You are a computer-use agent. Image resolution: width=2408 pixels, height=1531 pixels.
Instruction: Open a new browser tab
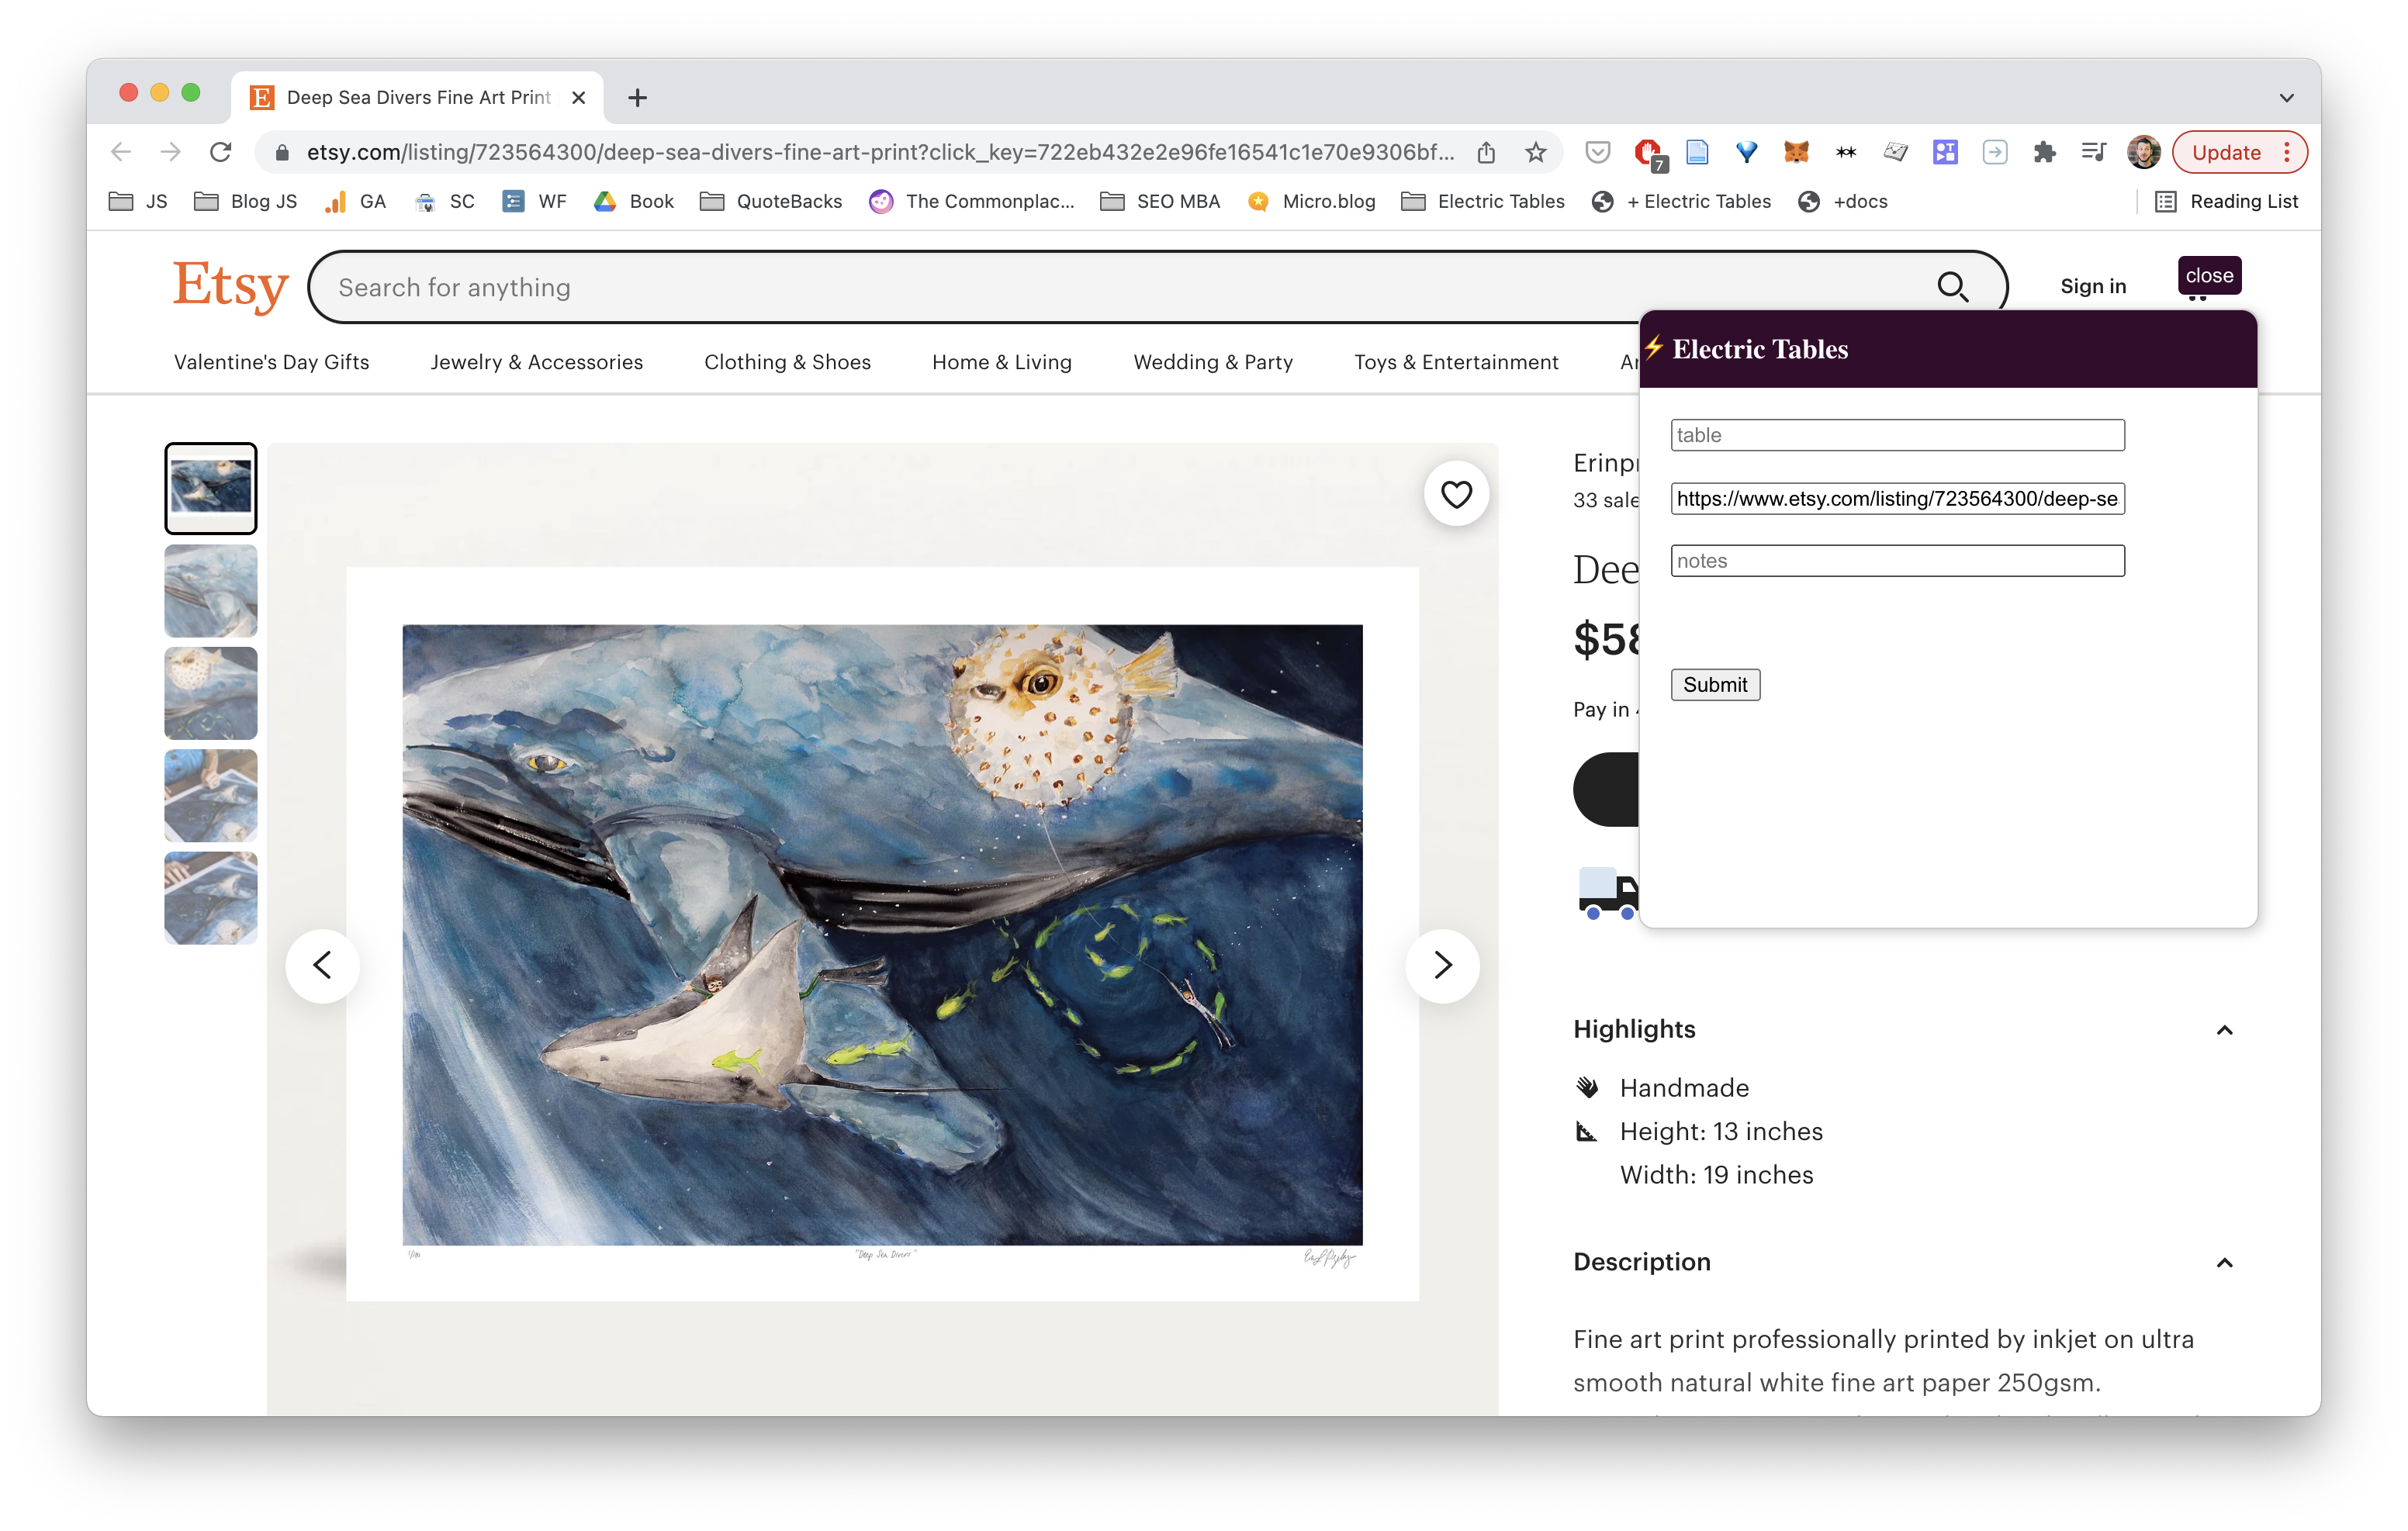(637, 97)
